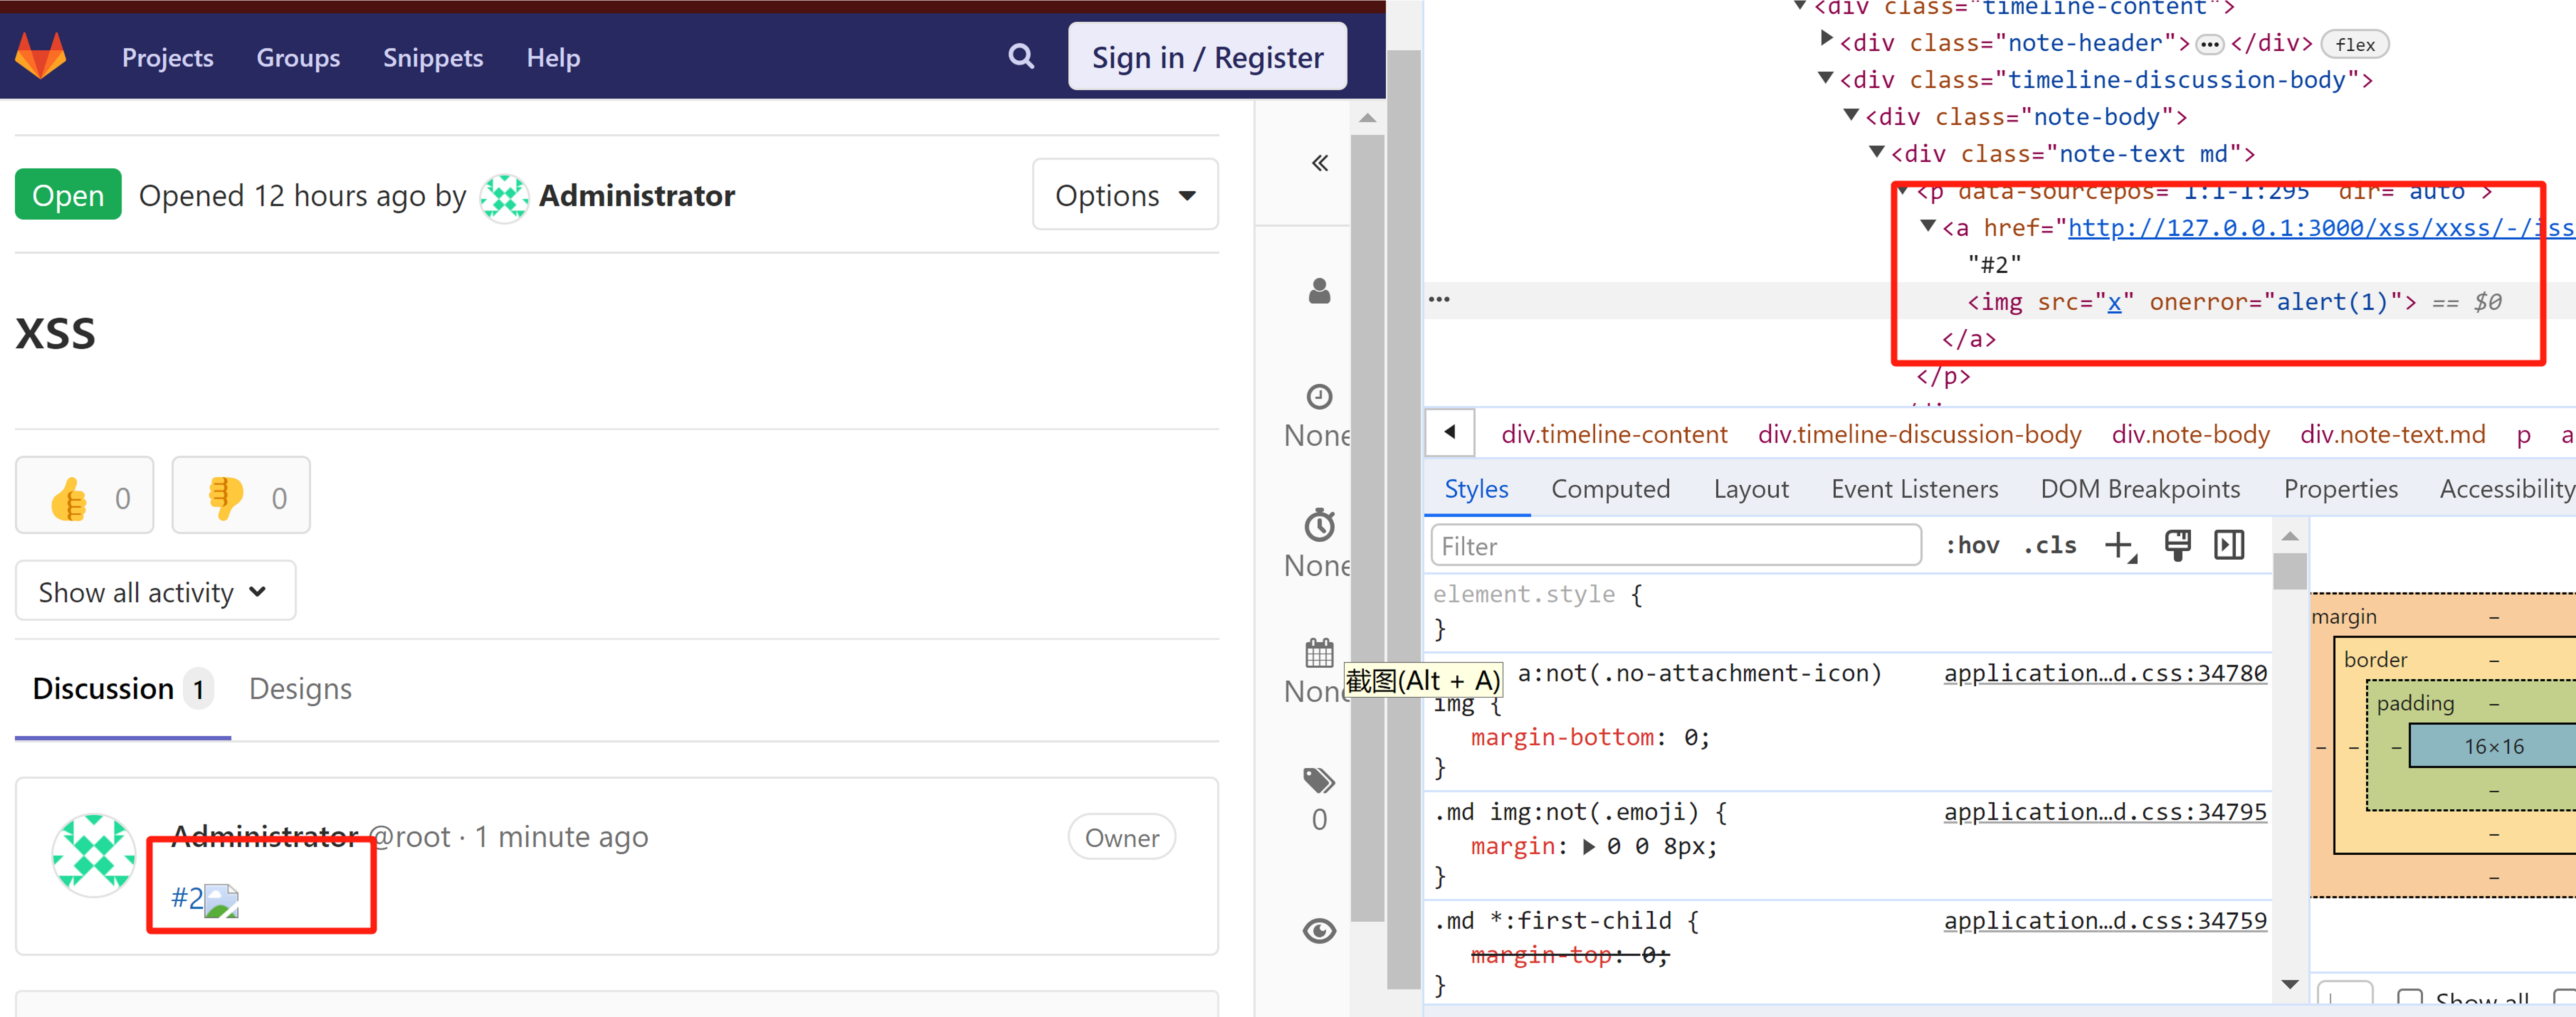Click the DevTools new style rule plus icon

(2119, 546)
